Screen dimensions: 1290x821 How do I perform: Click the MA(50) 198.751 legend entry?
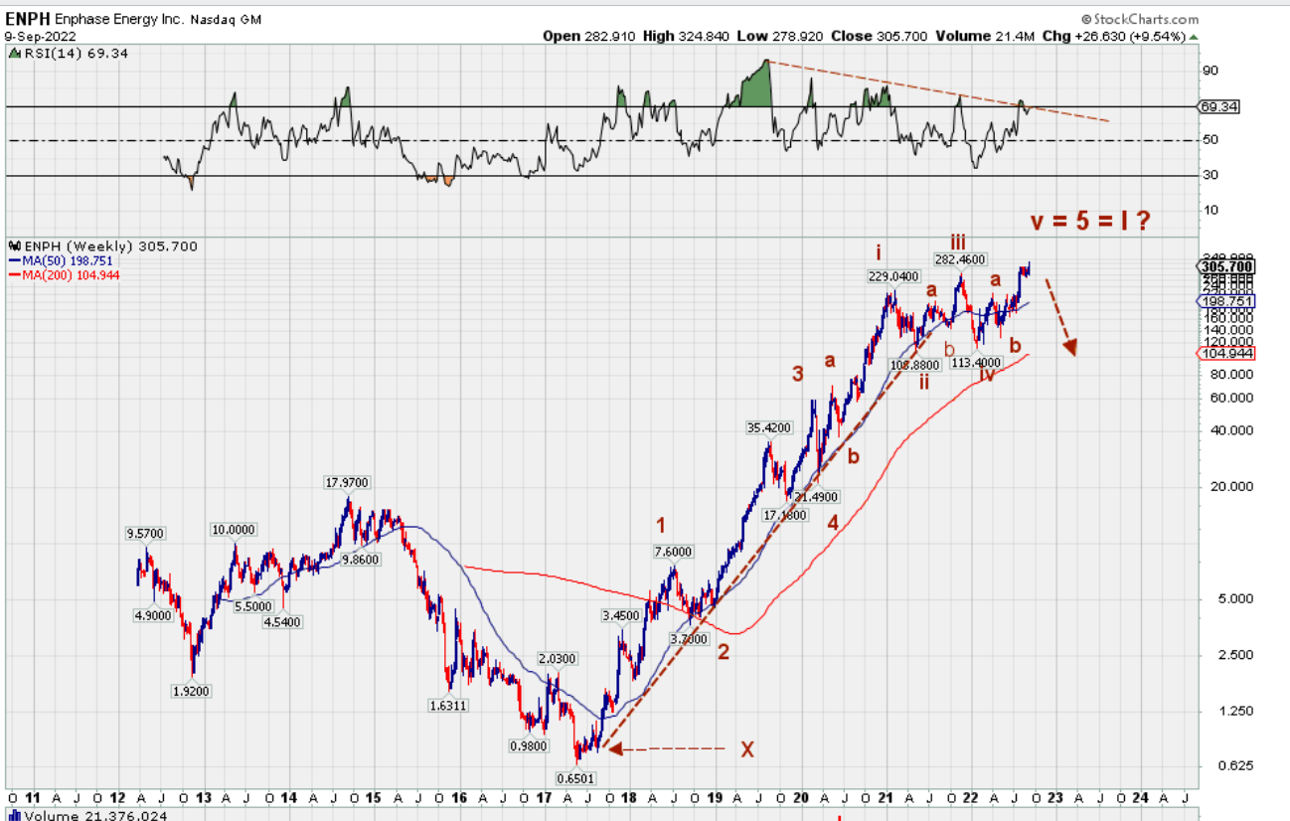pyautogui.click(x=60, y=259)
